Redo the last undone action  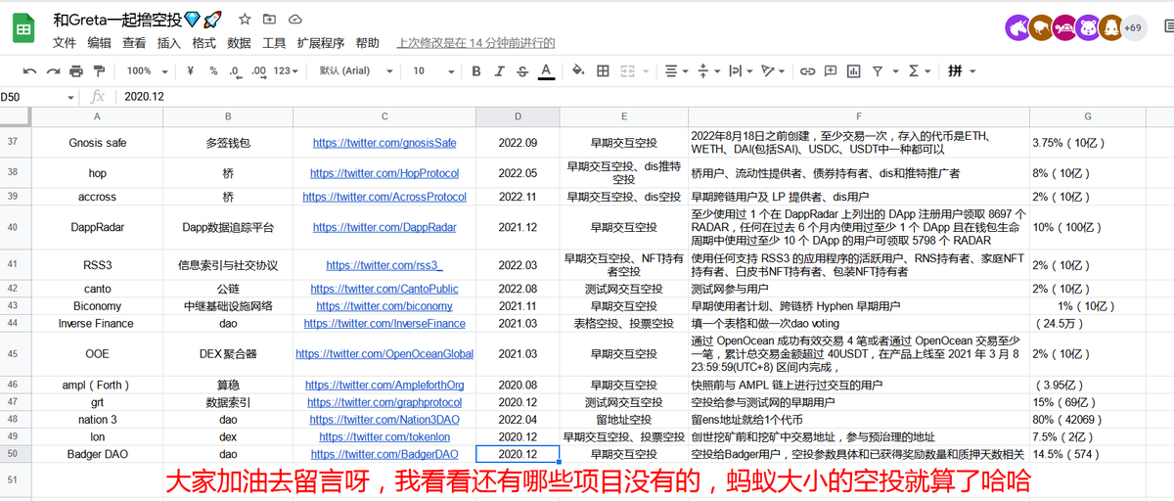pyautogui.click(x=52, y=71)
